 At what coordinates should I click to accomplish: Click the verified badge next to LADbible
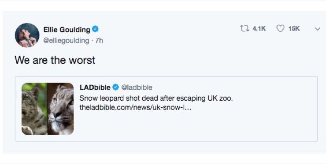pyautogui.click(x=115, y=87)
